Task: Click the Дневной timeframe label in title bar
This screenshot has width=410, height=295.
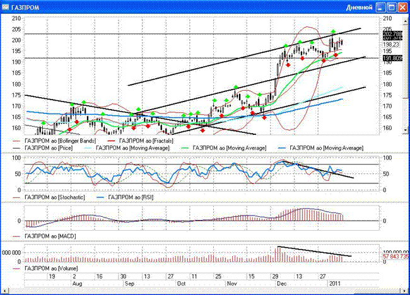Action: coord(359,8)
